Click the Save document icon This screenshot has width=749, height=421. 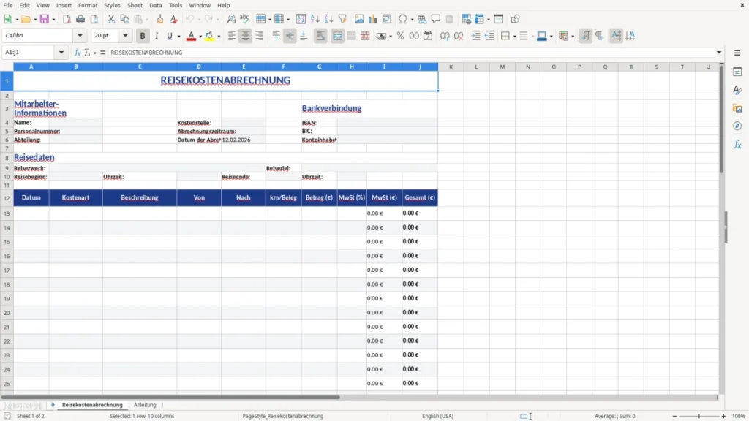coord(45,19)
